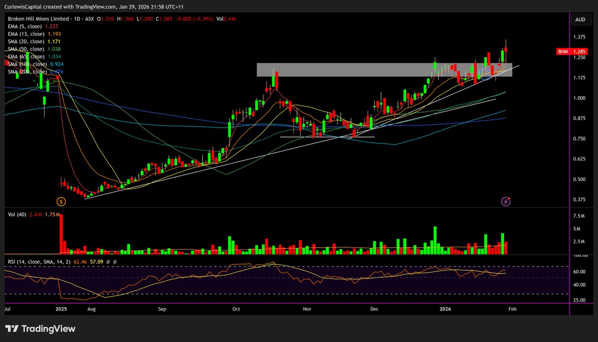This screenshot has width=598, height=342.
Task: Click the Sep label on the time axis
Action: click(x=162, y=309)
